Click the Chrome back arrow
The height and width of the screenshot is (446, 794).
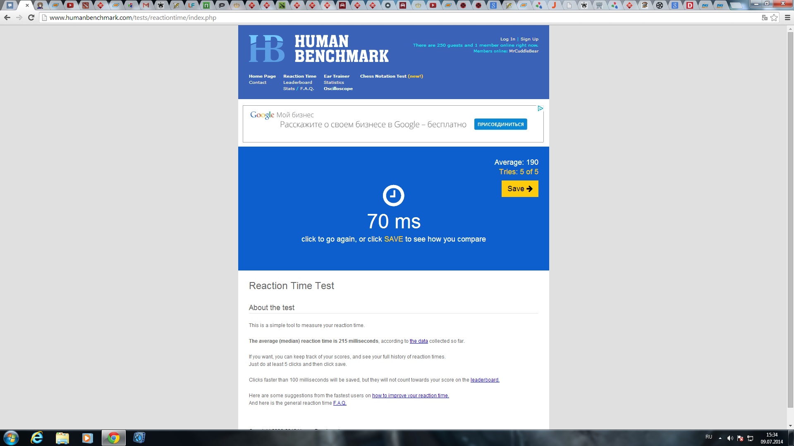[7, 18]
